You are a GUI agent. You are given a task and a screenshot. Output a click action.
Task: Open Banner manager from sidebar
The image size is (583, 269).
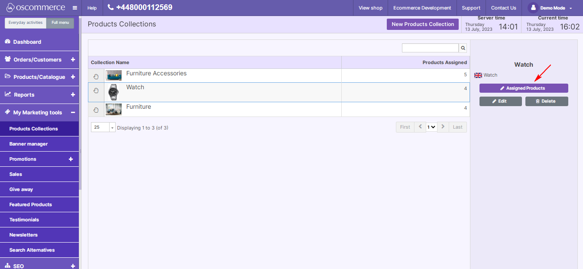pyautogui.click(x=29, y=144)
